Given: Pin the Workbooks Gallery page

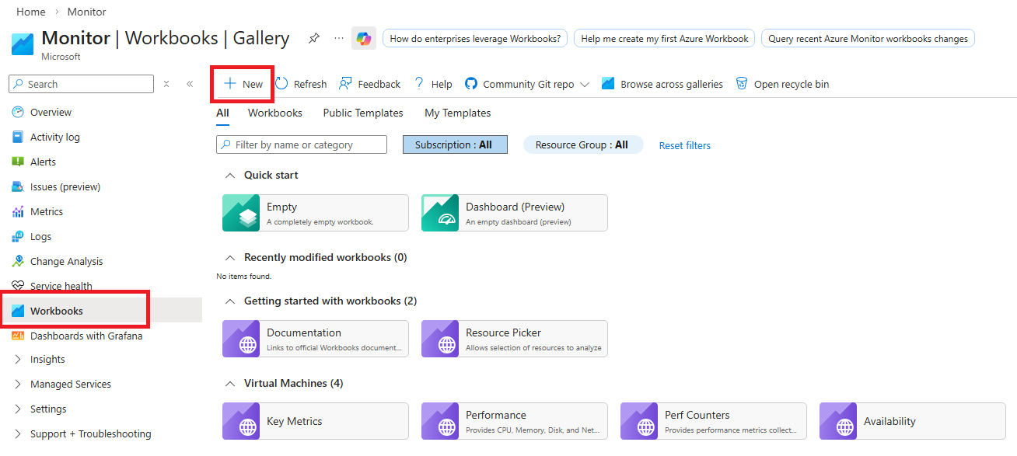Looking at the screenshot, I should 314,37.
